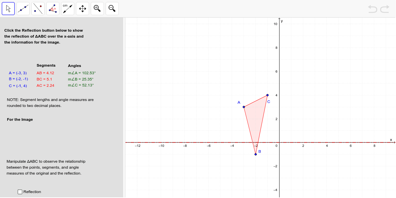Click the AC = 2.24 segment length
396x198 pixels.
(x=45, y=85)
